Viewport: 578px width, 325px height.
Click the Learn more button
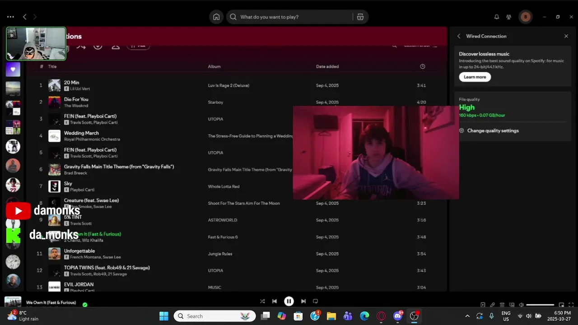pyautogui.click(x=475, y=77)
